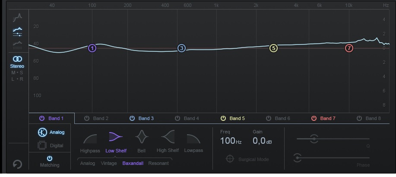396x177 pixels.
Task: Toggle the Band 2 power button
Action: pyautogui.click(x=87, y=118)
